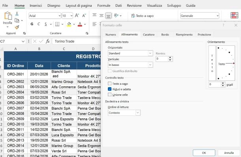The height and width of the screenshot is (157, 241).
Task: Increase font size with larger A icon
Action: (x=77, y=15)
